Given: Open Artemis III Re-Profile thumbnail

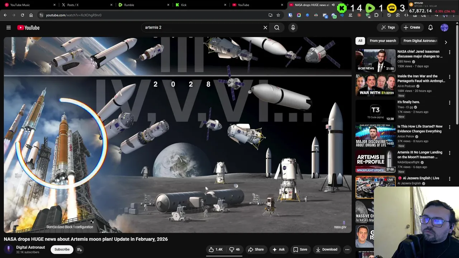Looking at the screenshot, I should pyautogui.click(x=375, y=161).
